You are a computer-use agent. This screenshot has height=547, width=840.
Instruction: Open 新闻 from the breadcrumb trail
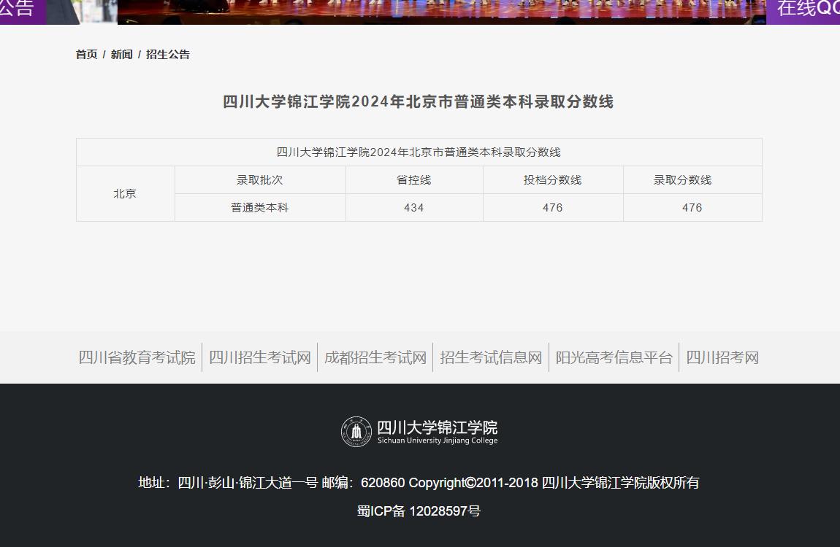pos(121,55)
